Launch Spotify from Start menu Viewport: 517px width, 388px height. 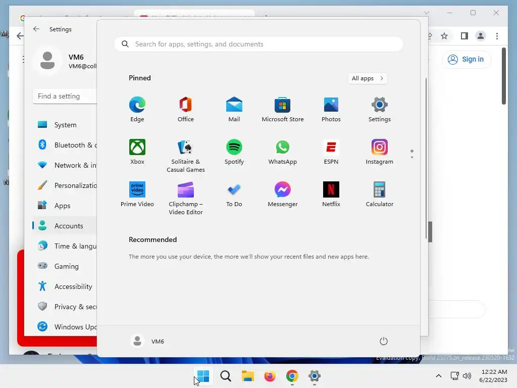(234, 152)
